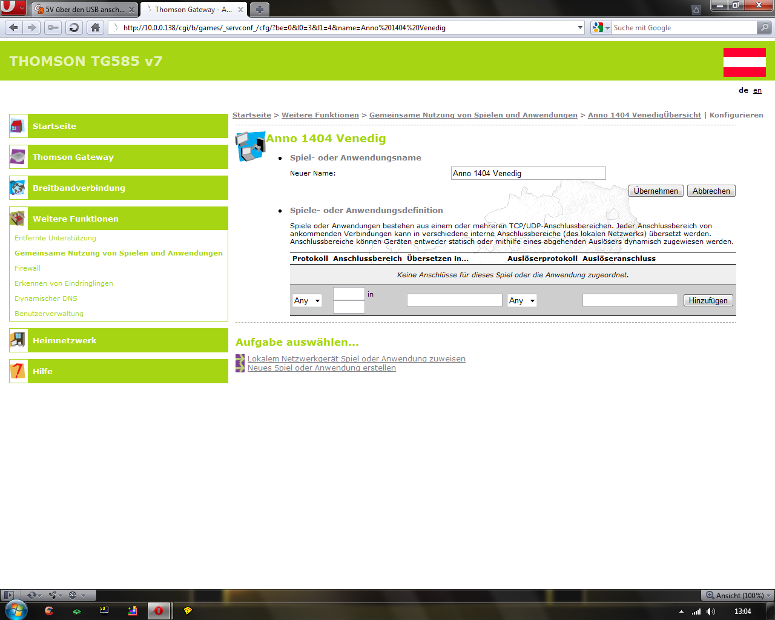Click the Abbrechen button

711,191
